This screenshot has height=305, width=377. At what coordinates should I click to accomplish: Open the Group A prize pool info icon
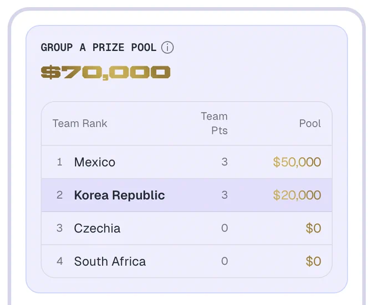coord(167,47)
